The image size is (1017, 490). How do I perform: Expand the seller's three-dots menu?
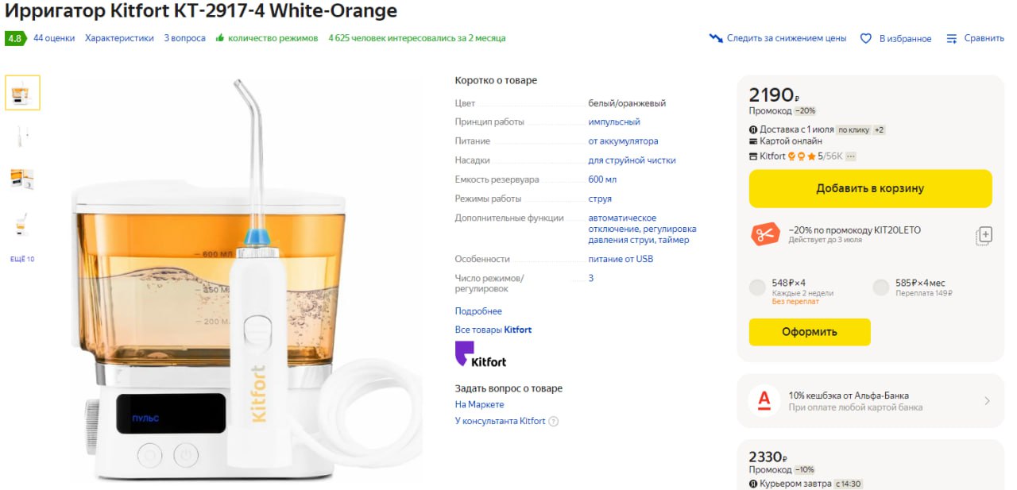tap(851, 156)
